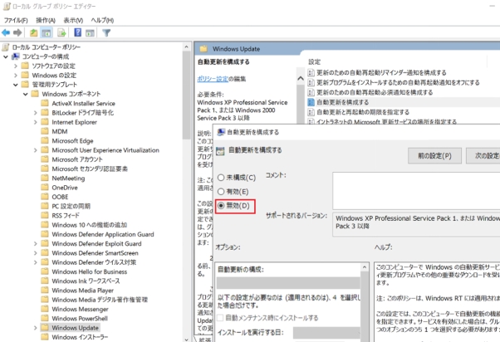Click scroll-up arrow of the settings list

point(301,78)
